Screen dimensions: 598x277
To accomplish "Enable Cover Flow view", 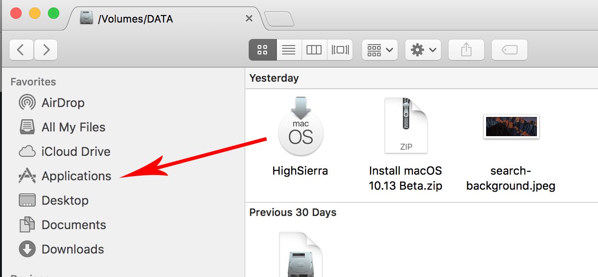I will pyautogui.click(x=339, y=50).
